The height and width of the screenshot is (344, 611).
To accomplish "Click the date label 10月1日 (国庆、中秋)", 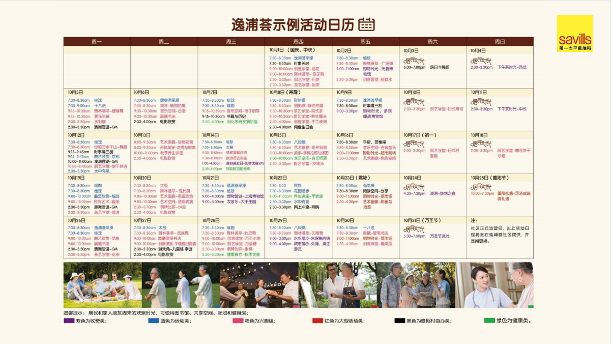I will point(292,50).
